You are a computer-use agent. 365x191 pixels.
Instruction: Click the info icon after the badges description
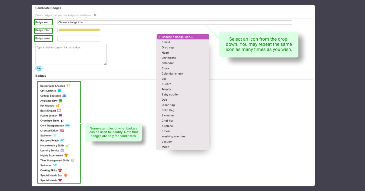(95, 15)
